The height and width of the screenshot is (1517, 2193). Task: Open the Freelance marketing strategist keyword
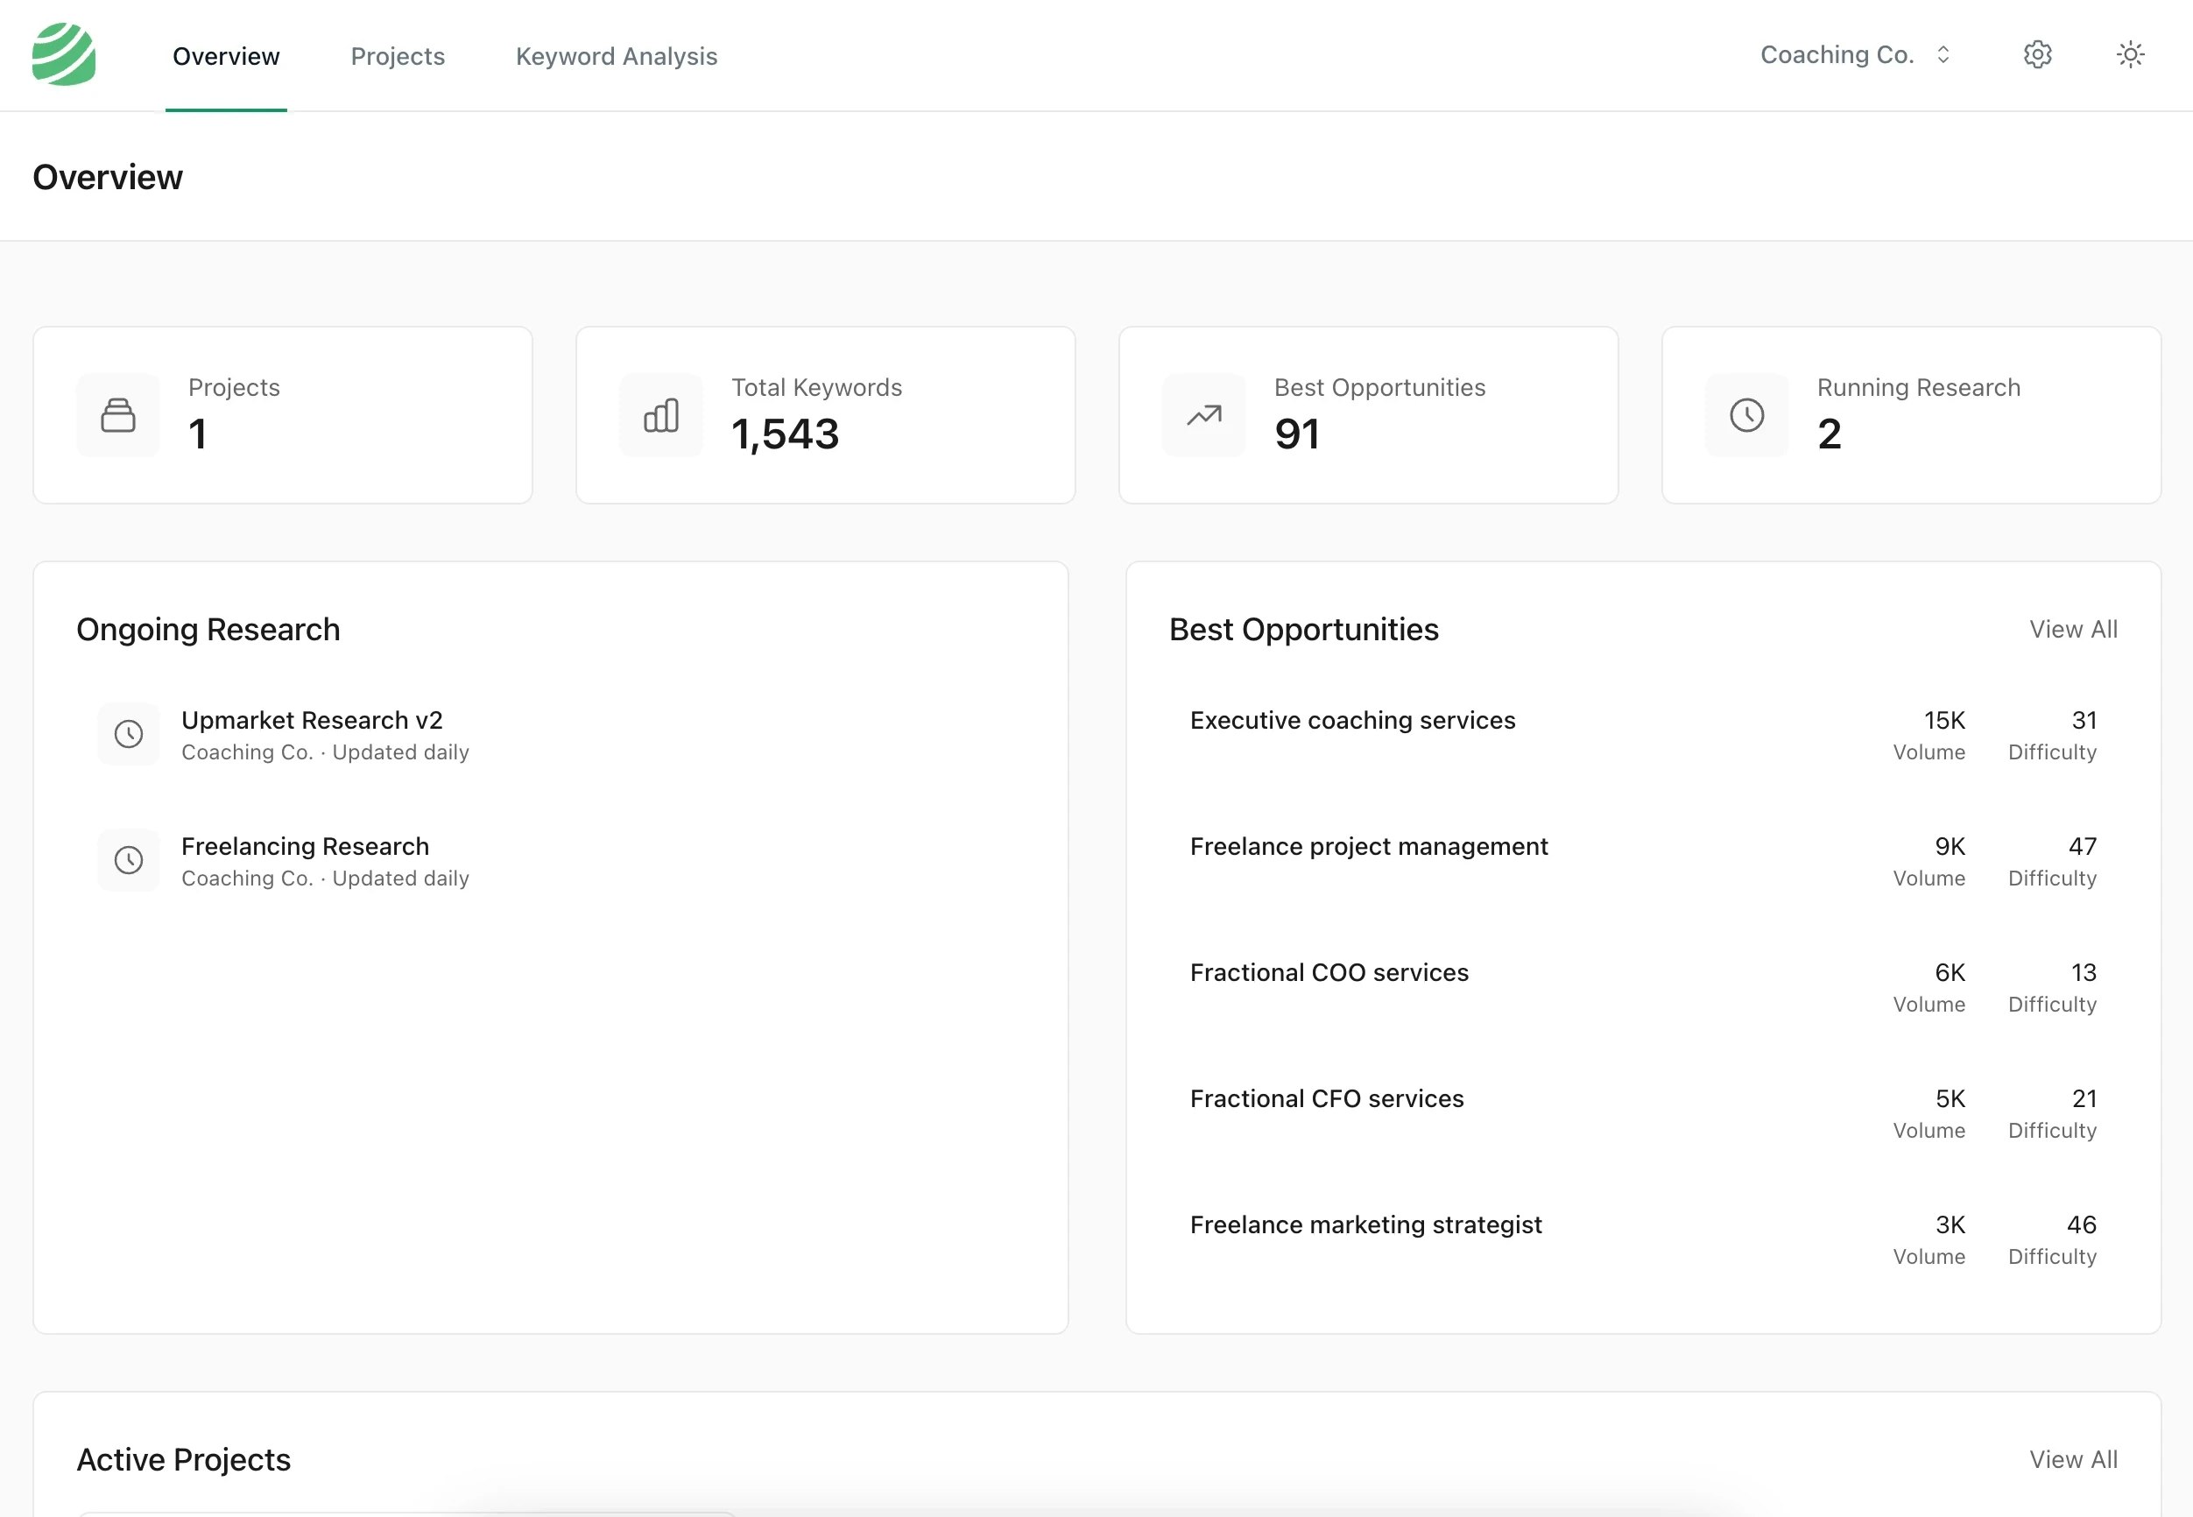[x=1365, y=1224]
